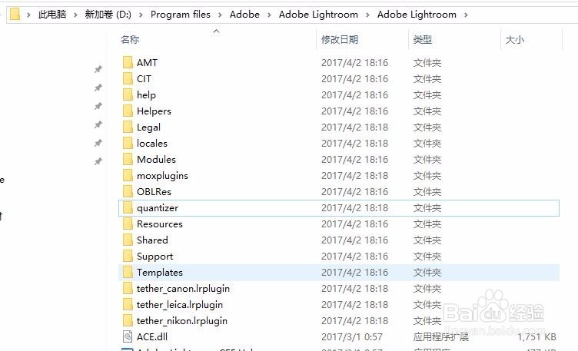578x351 pixels.
Task: Click the tether_nikon.lrplugin folder icon
Action: [128, 321]
